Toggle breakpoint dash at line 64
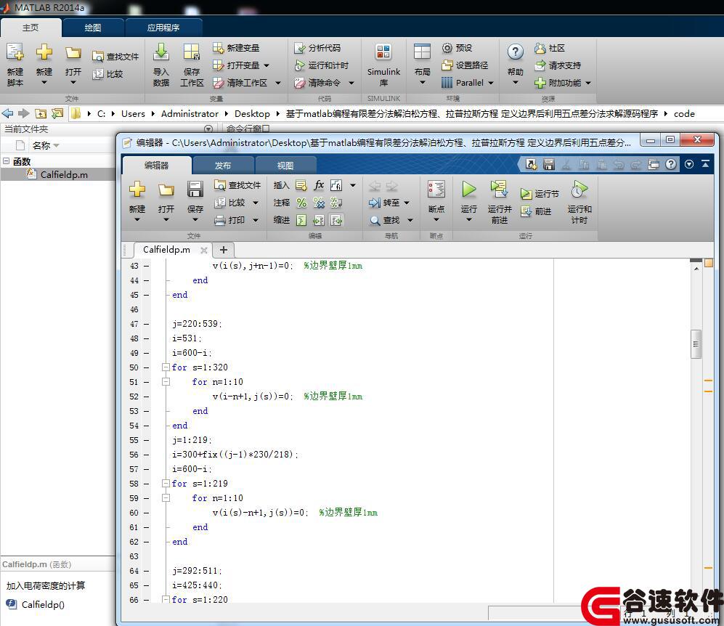This screenshot has width=724, height=626. (146, 571)
